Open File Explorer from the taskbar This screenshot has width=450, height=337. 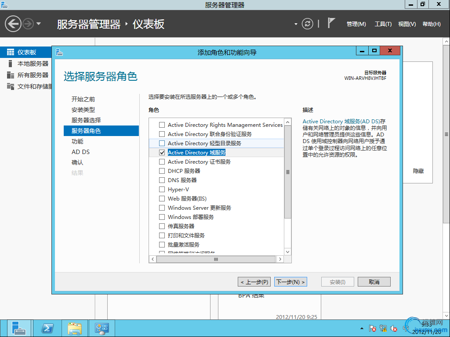click(x=75, y=328)
